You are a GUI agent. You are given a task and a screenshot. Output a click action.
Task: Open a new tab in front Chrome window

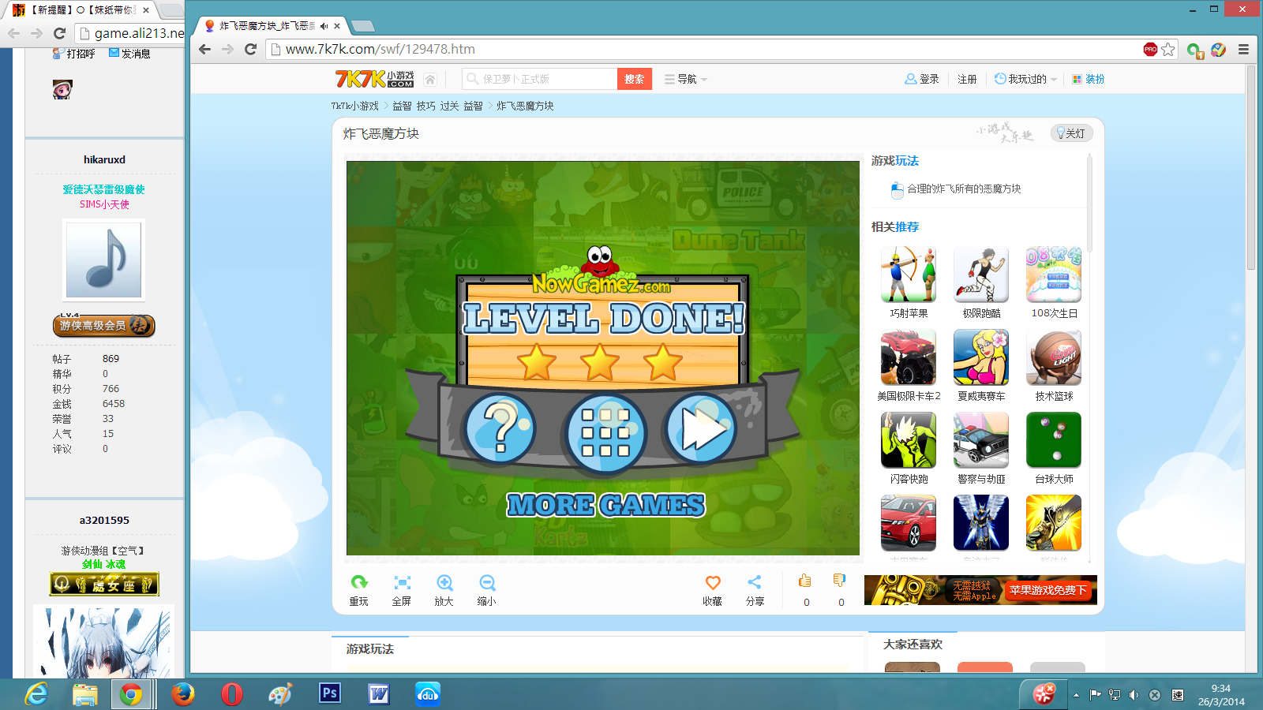click(x=363, y=26)
